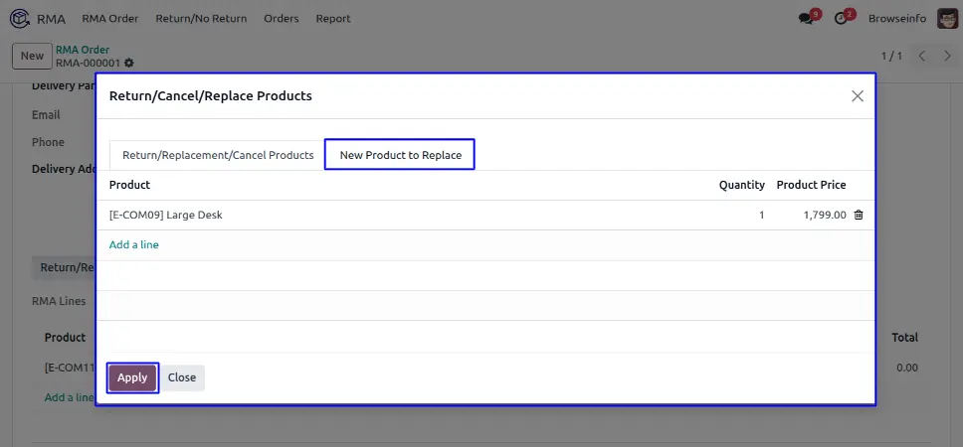Click the gear icon beside RMA-000001

tap(129, 63)
